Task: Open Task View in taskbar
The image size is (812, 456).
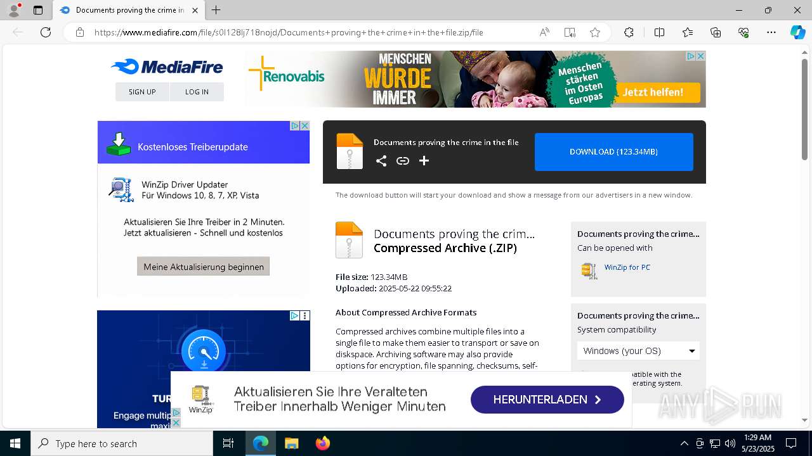Action: tap(228, 443)
